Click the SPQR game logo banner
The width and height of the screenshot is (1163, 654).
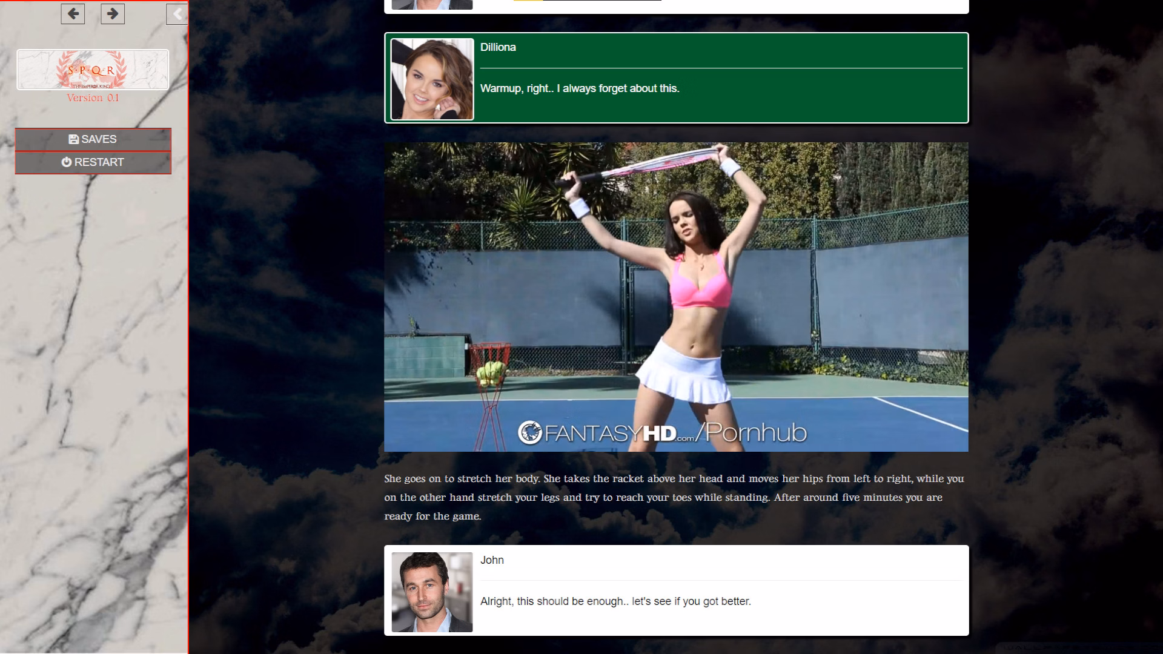click(93, 70)
